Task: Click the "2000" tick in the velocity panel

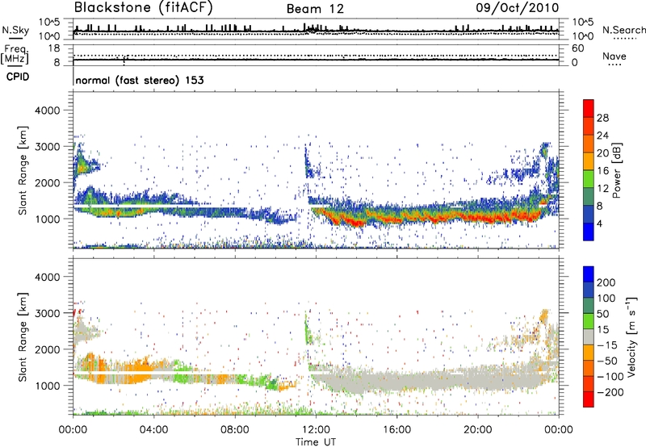Action: pyautogui.click(x=47, y=349)
